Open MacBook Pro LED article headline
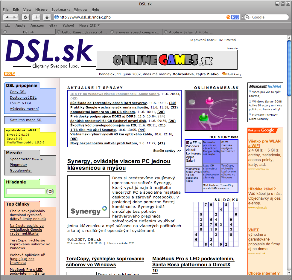The image size is (292, 280). (193, 264)
